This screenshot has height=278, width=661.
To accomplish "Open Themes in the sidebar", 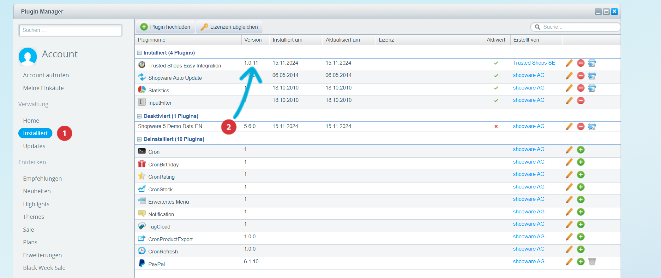I will [x=33, y=217].
